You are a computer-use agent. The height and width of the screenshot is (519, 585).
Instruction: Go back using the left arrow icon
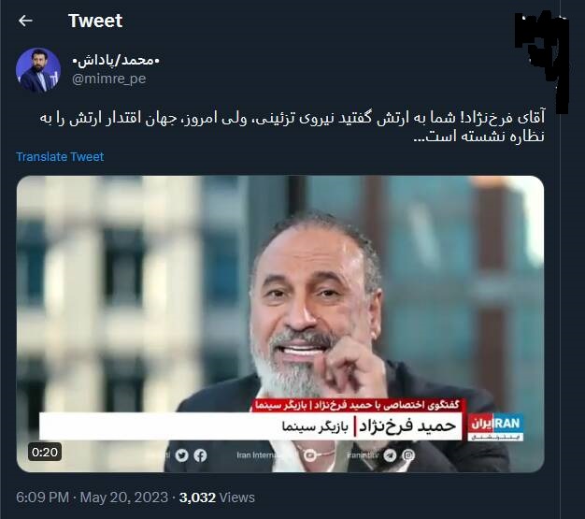coord(25,21)
